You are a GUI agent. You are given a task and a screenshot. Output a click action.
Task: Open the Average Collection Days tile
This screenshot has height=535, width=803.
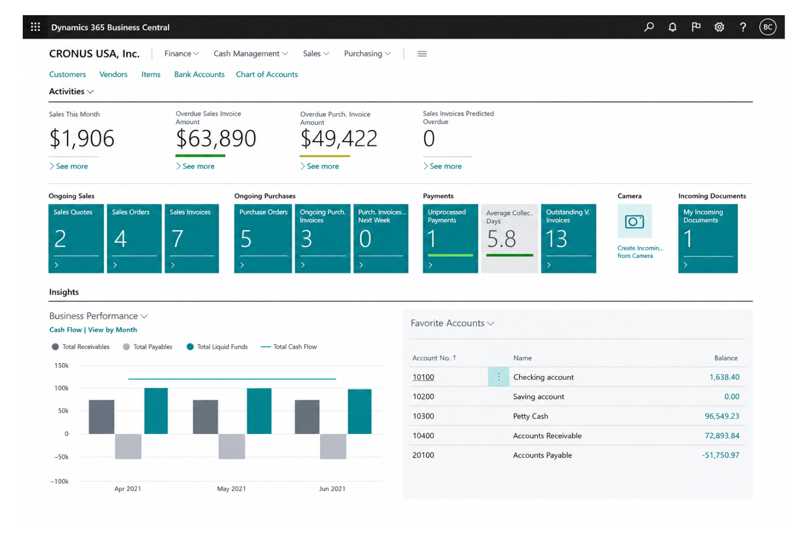(509, 239)
